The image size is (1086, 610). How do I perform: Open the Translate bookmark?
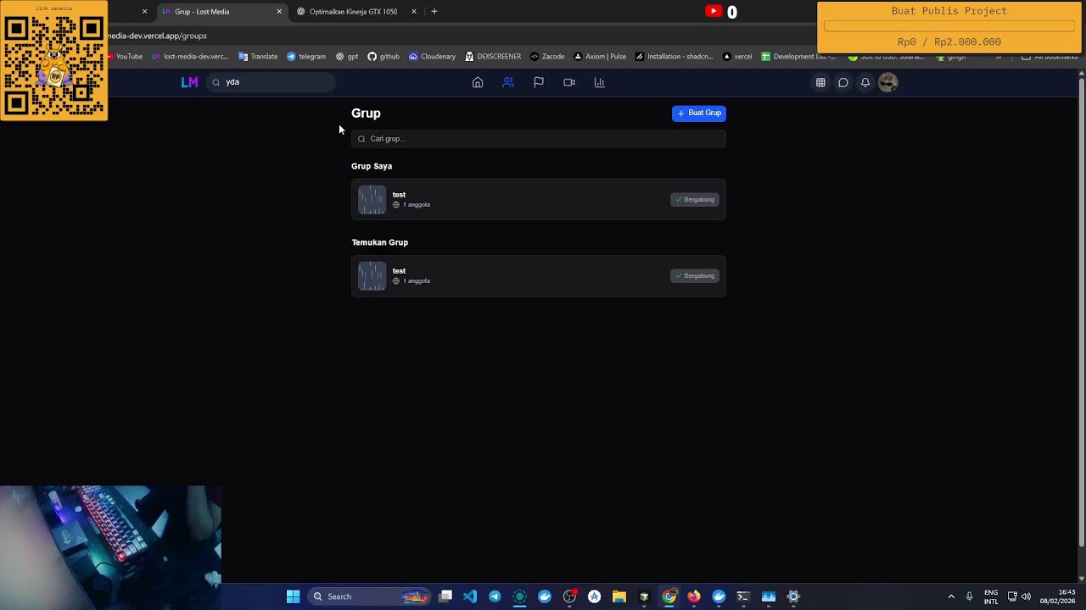point(258,57)
